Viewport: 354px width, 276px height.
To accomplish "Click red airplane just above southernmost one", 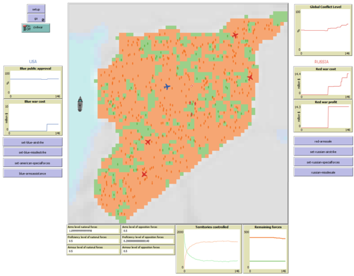I will (x=148, y=142).
